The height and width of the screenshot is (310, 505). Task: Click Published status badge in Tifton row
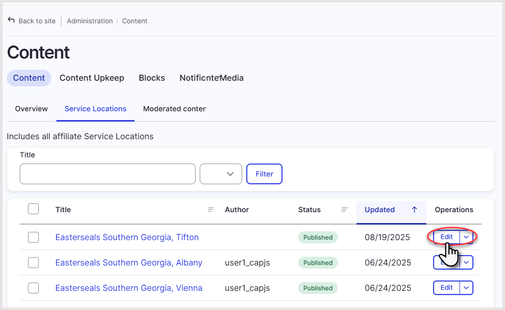click(318, 237)
